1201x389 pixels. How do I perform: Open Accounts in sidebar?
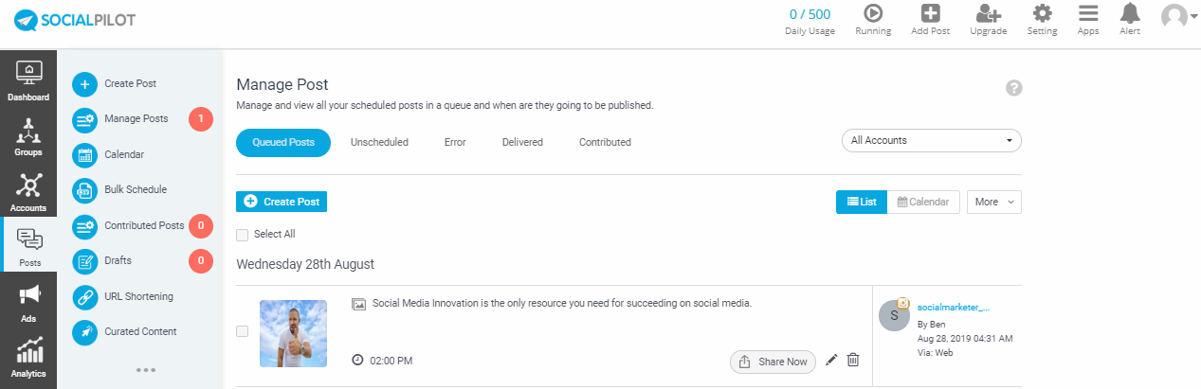(28, 191)
